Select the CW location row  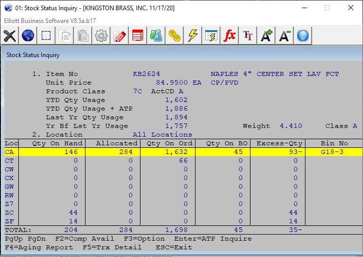pyautogui.click(x=184, y=169)
